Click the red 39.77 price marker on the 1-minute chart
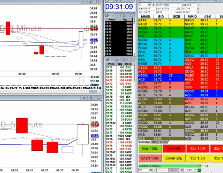223x173 pixels. click(94, 28)
